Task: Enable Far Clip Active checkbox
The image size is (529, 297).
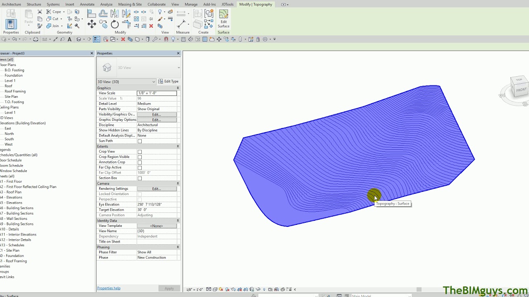Action: click(140, 168)
